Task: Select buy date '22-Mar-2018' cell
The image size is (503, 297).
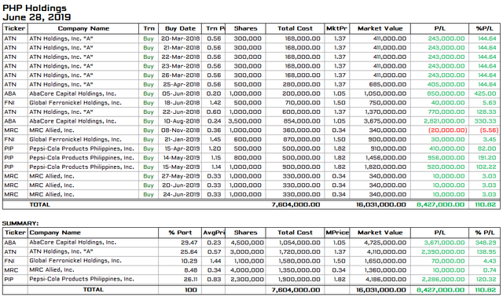Action: pos(180,57)
